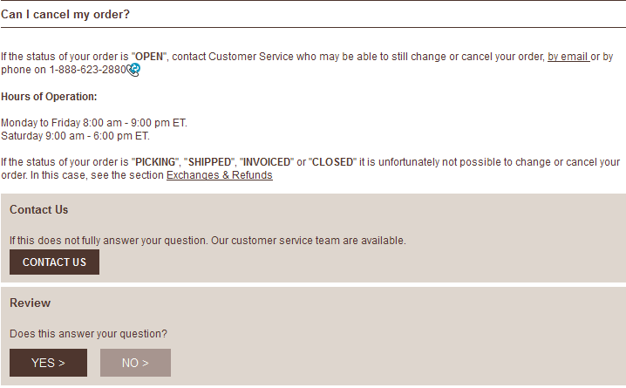Click the bold "INVOICED" status word
Image resolution: width=626 pixels, height=388 pixels.
[265, 162]
